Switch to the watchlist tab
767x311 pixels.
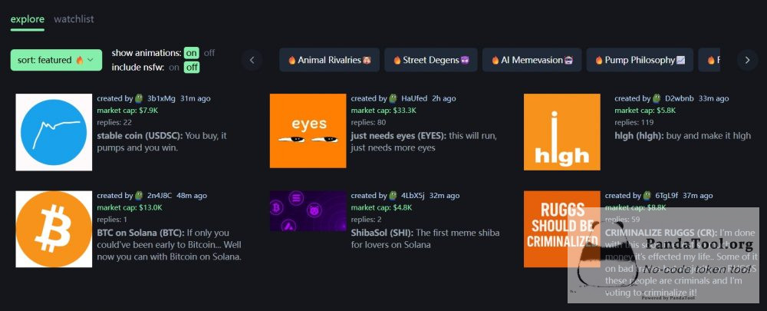pos(74,19)
